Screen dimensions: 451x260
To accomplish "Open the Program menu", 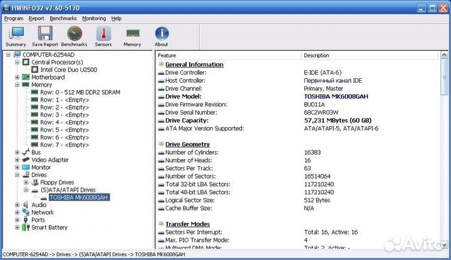I will (x=13, y=18).
